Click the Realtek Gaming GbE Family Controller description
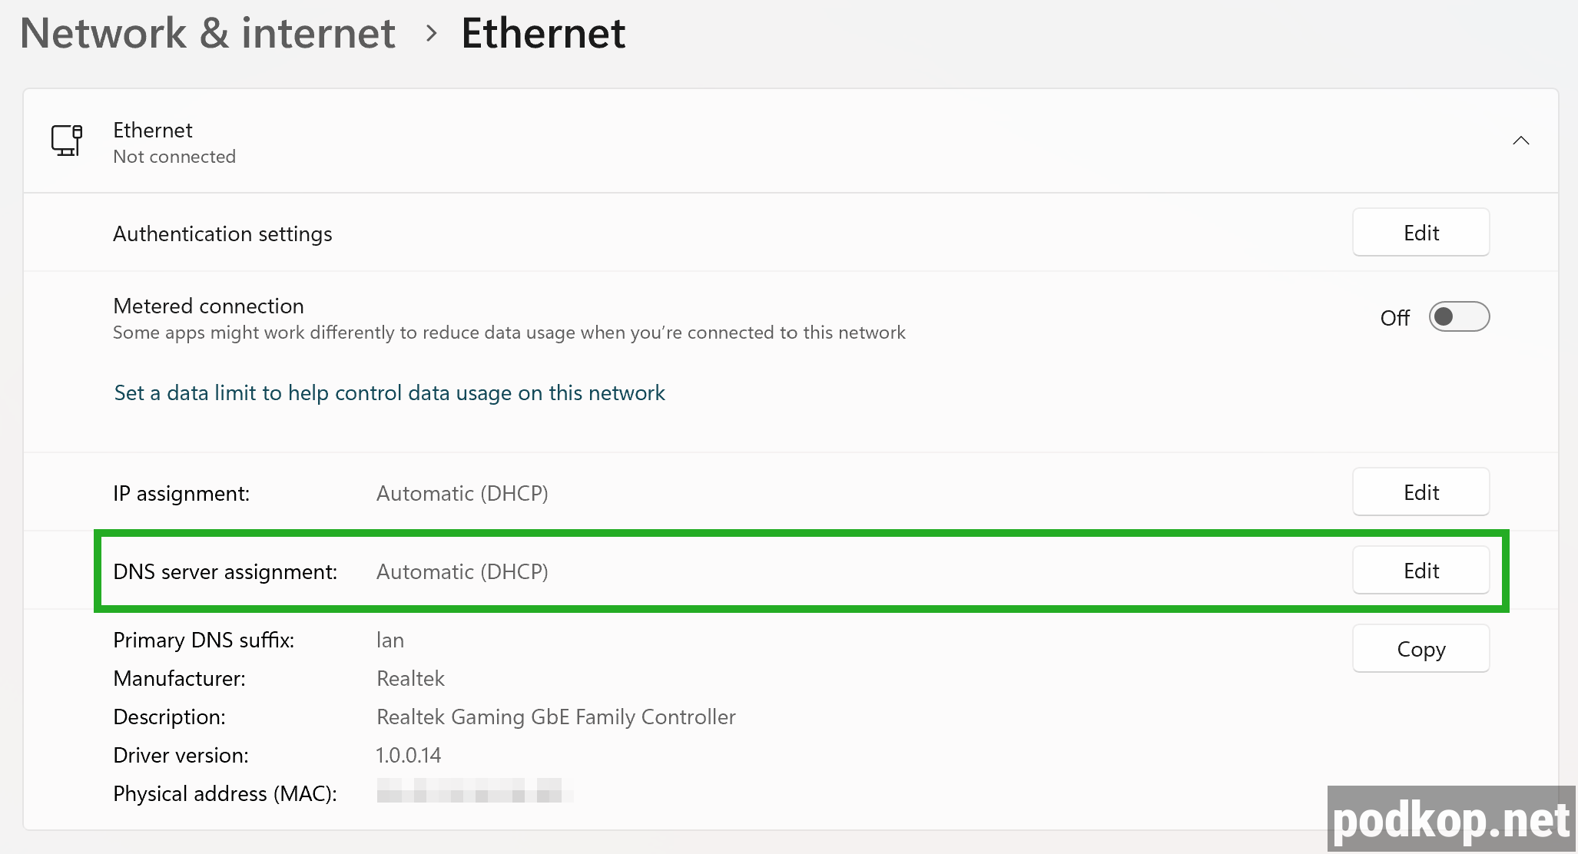The image size is (1578, 854). point(555,717)
